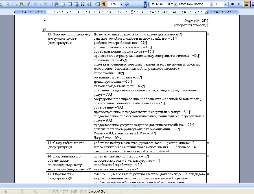The image size is (254, 194).
Task: Click line 'деятельность экстерриториальных организаций – 99.'
Action: (x=135, y=129)
